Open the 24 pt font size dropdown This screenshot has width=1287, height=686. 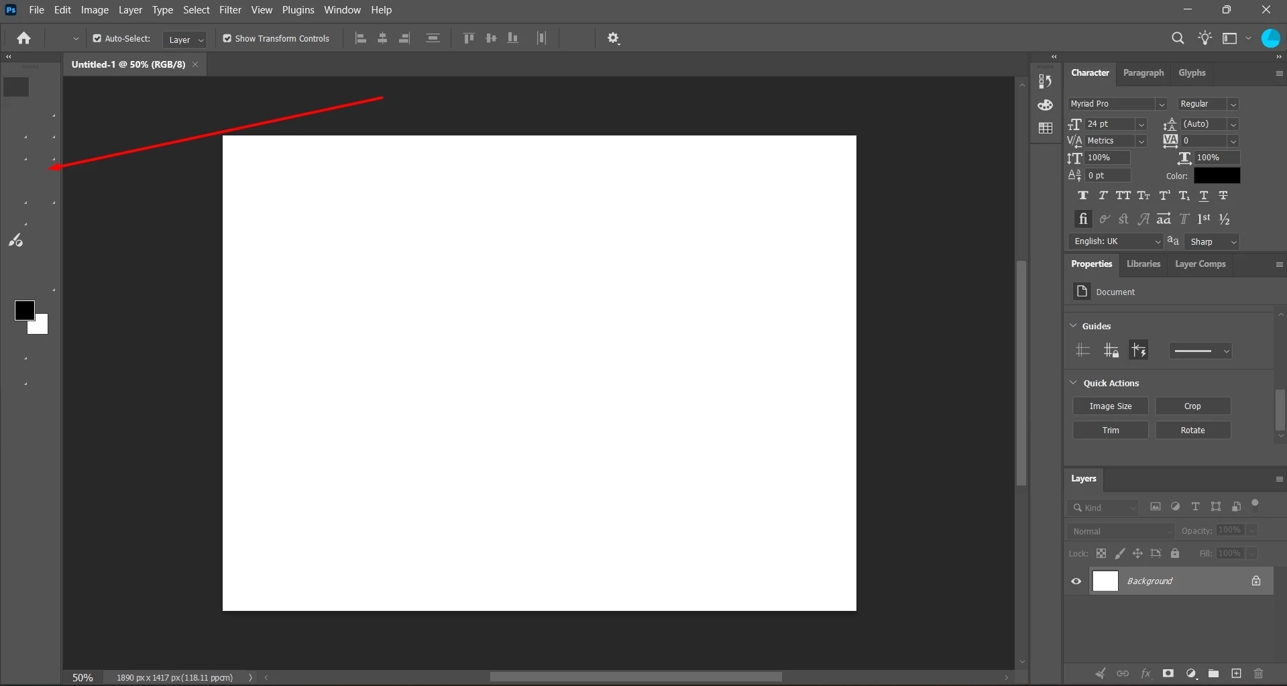tap(1141, 124)
